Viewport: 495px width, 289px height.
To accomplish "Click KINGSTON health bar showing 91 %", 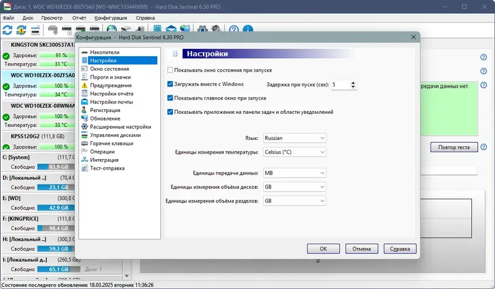I will coord(57,55).
